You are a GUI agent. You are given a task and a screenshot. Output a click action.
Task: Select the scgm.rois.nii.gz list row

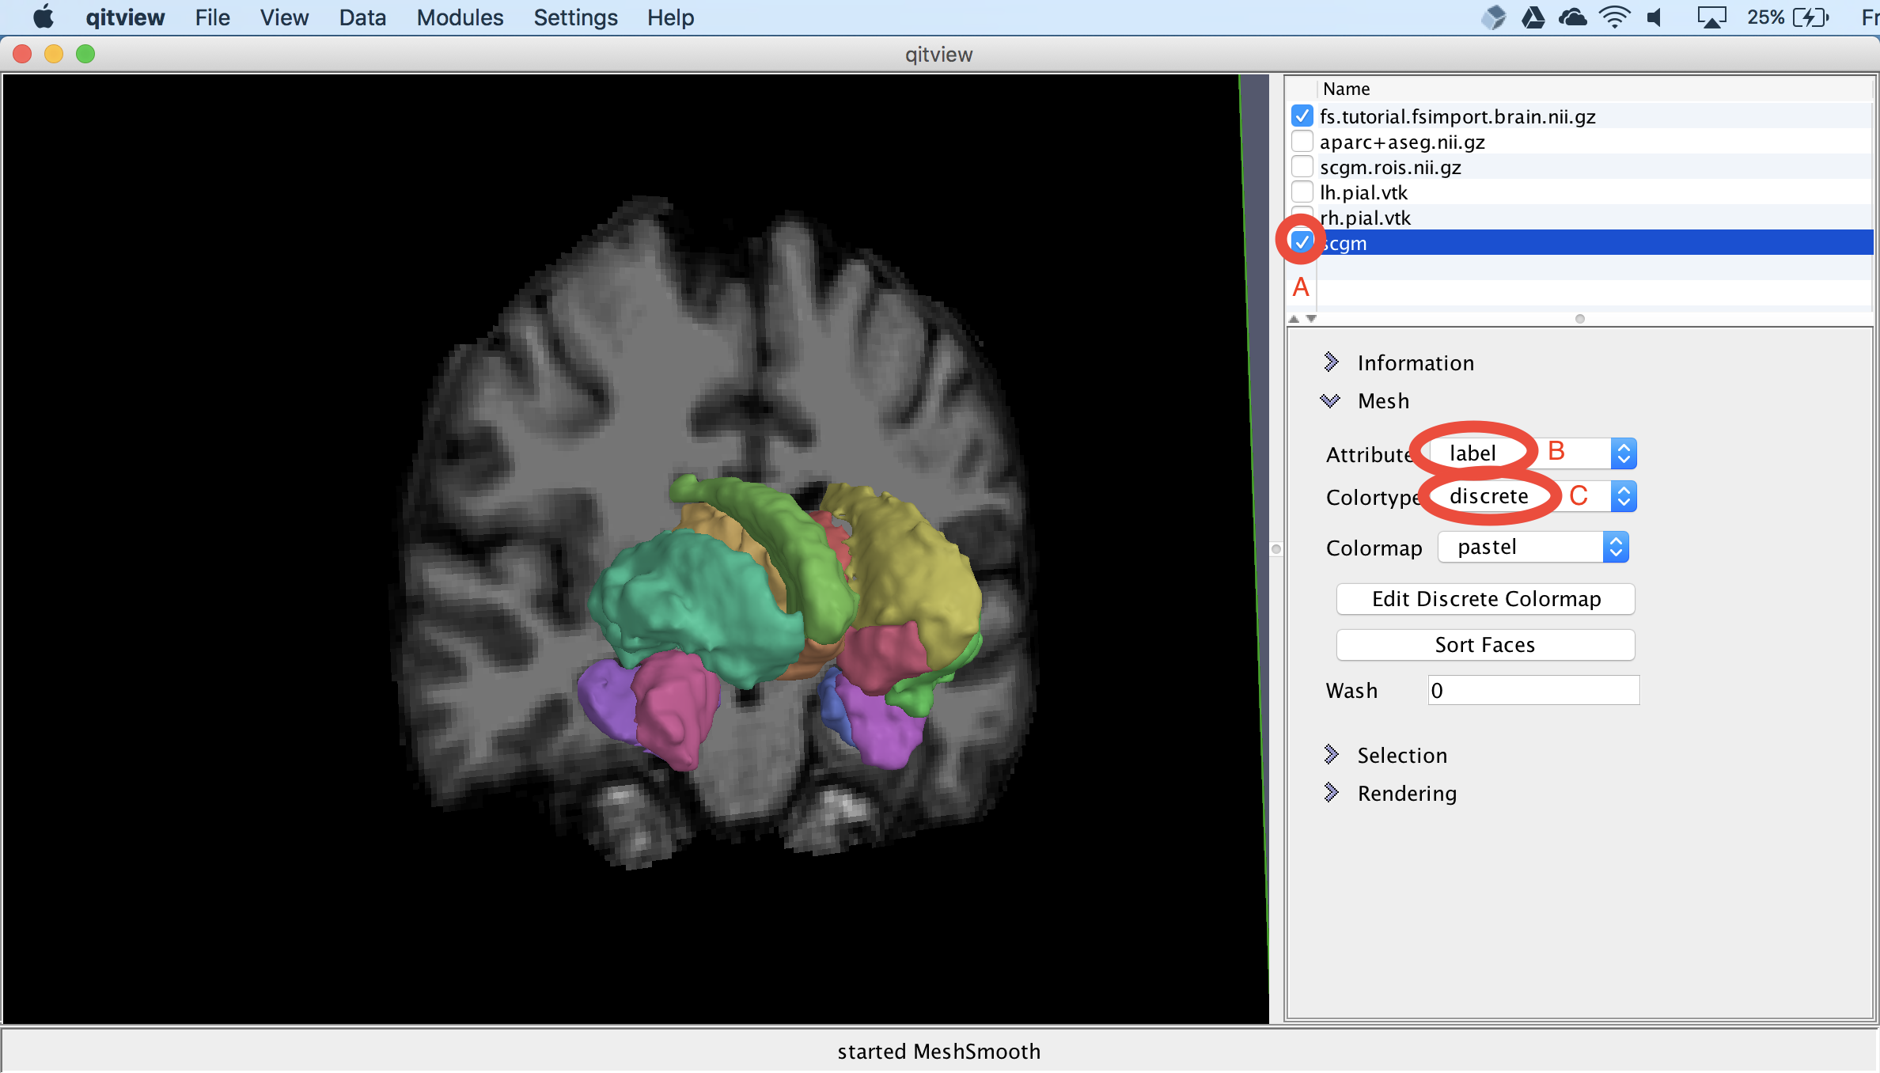coord(1390,167)
